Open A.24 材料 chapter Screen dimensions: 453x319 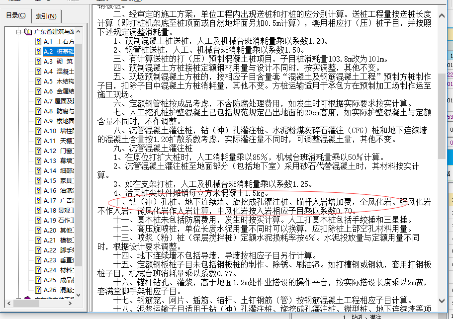(x=59, y=270)
